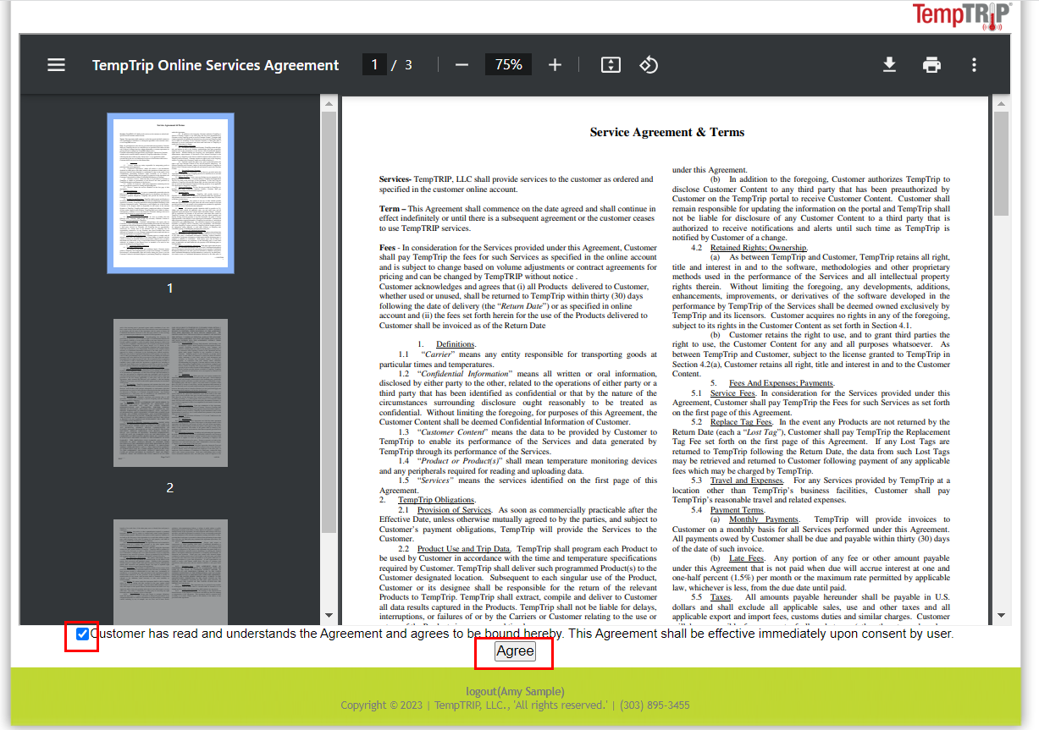Select the page 1 thumbnail
Viewport: 1039px width, 730px height.
point(170,193)
